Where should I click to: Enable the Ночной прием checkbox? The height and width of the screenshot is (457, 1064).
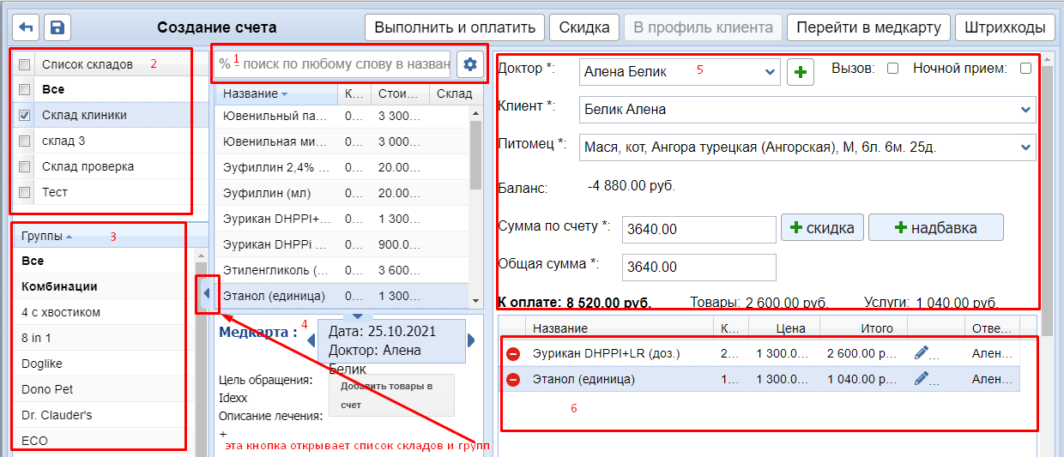tap(1025, 69)
